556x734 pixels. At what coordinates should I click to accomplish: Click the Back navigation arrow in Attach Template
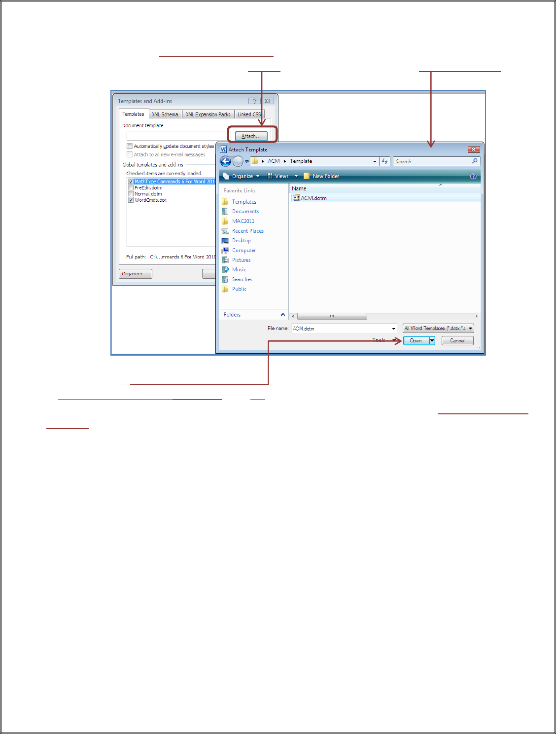225,161
